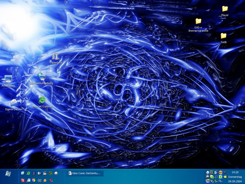
Task: Click the red S icon in quick launch
Action: (23, 181)
